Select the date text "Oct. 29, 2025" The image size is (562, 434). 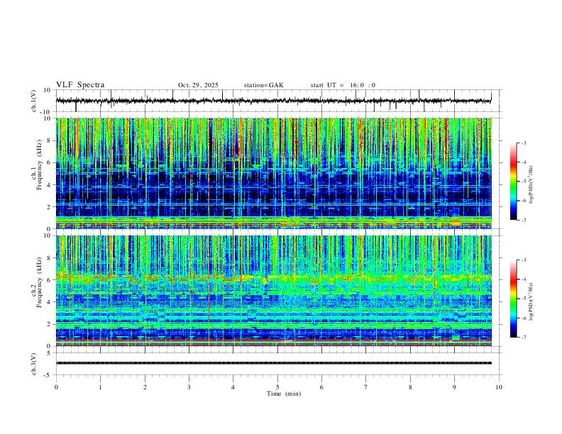click(198, 85)
